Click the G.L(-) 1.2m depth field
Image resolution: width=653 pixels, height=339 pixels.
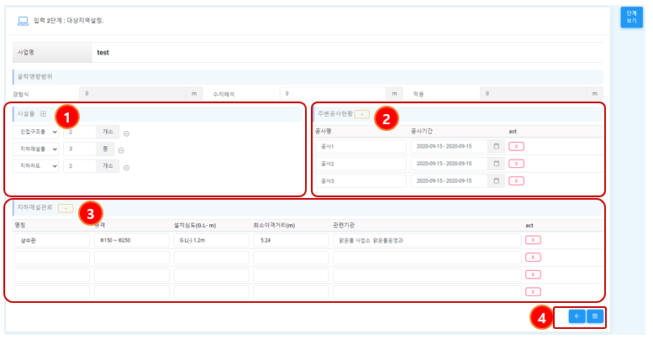click(212, 241)
